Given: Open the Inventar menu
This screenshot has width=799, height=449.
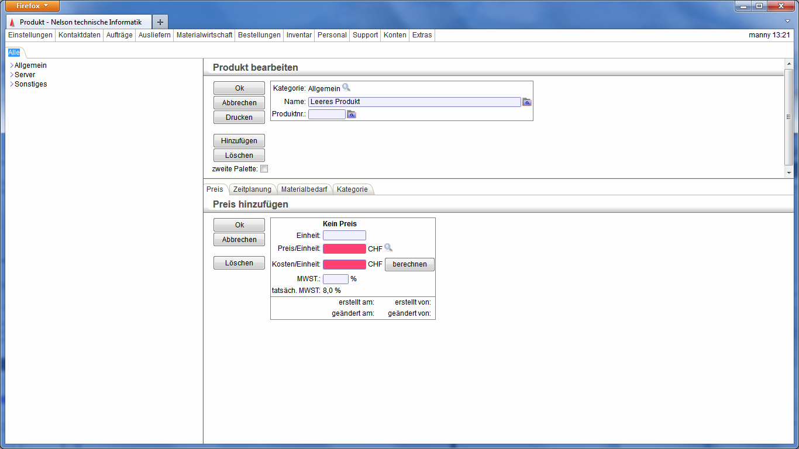Looking at the screenshot, I should point(299,35).
